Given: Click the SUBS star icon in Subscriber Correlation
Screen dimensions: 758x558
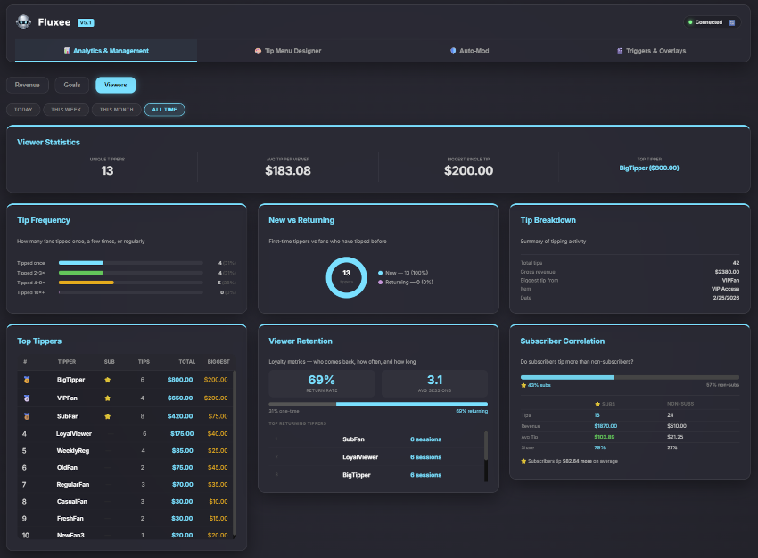Looking at the screenshot, I should [597, 404].
